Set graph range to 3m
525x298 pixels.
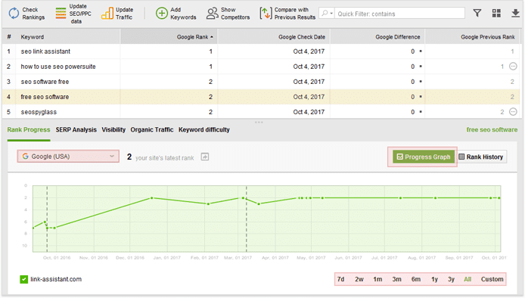pyautogui.click(x=396, y=279)
